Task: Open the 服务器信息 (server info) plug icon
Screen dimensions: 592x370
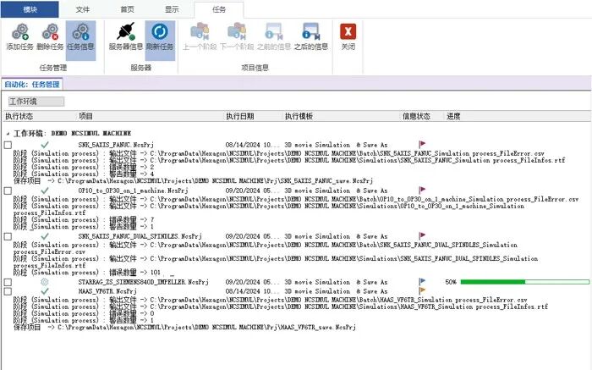Action: coord(126,31)
